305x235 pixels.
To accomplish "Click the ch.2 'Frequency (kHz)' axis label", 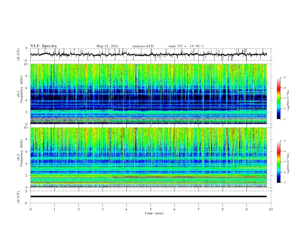I will (x=22, y=152).
